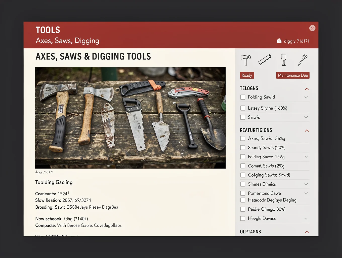Check the Sawis checkbox under TELOGNS

coord(243,117)
